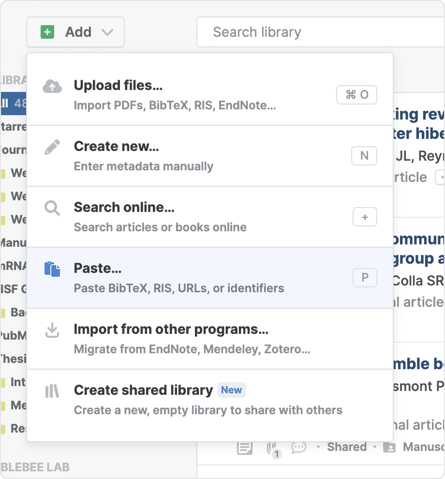Click the green plus Add icon

tap(47, 32)
